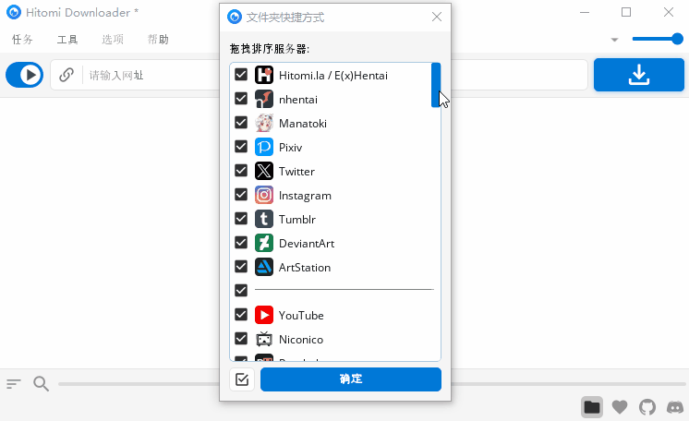The image size is (689, 421).
Task: Click the DeviantArt logo icon
Action: [264, 243]
